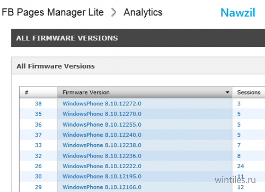265x192 pixels.
Task: Open WindowsPhone 8.10.12195.0 firmware link
Action: pyautogui.click(x=102, y=177)
